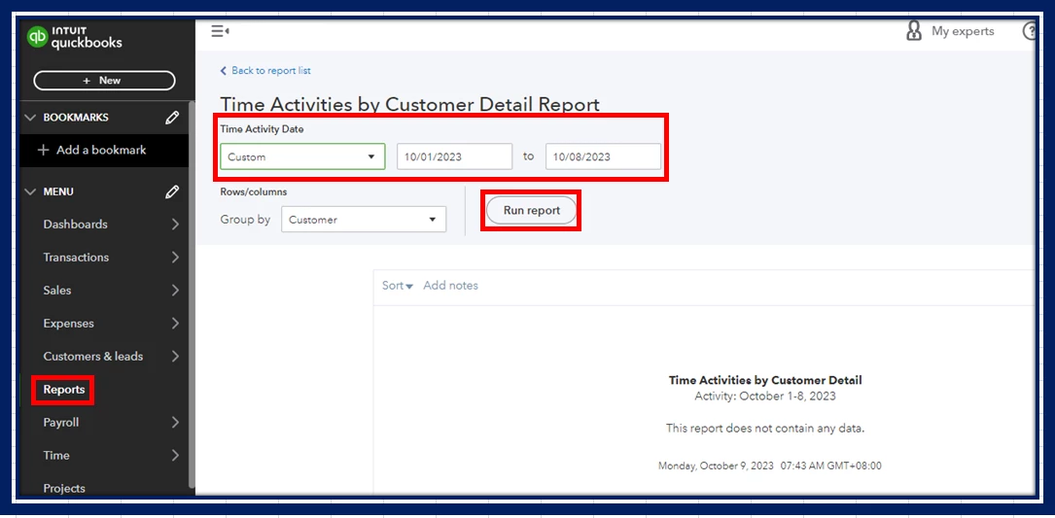Open the Custom date range dropdown
Screen dimensions: 1055x518
pos(302,156)
